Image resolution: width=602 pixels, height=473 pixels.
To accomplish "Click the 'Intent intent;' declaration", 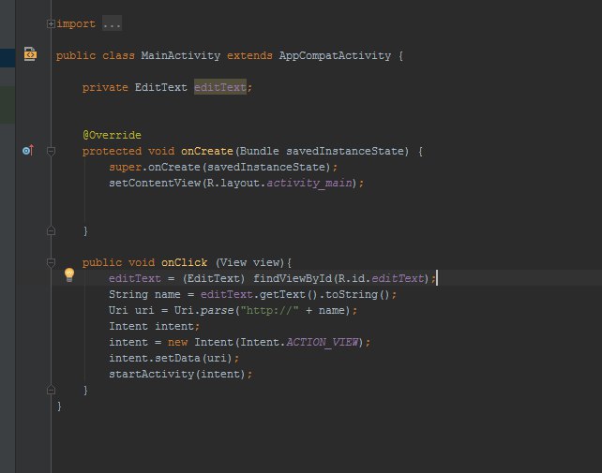I will coord(154,327).
